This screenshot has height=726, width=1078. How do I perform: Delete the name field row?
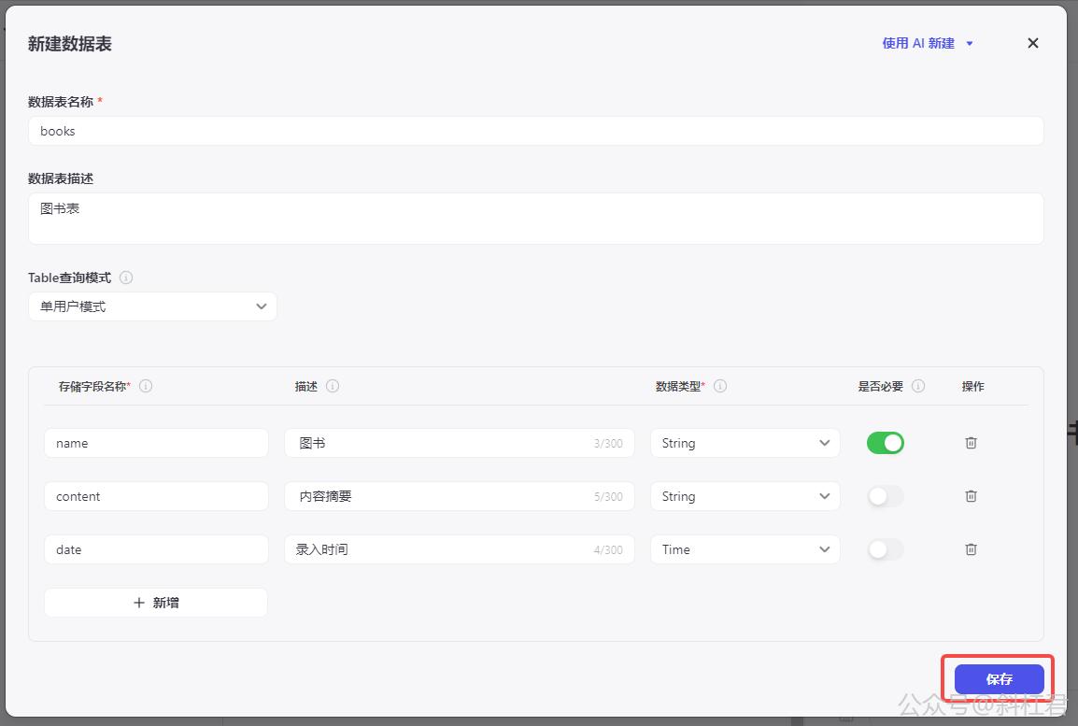click(x=971, y=443)
